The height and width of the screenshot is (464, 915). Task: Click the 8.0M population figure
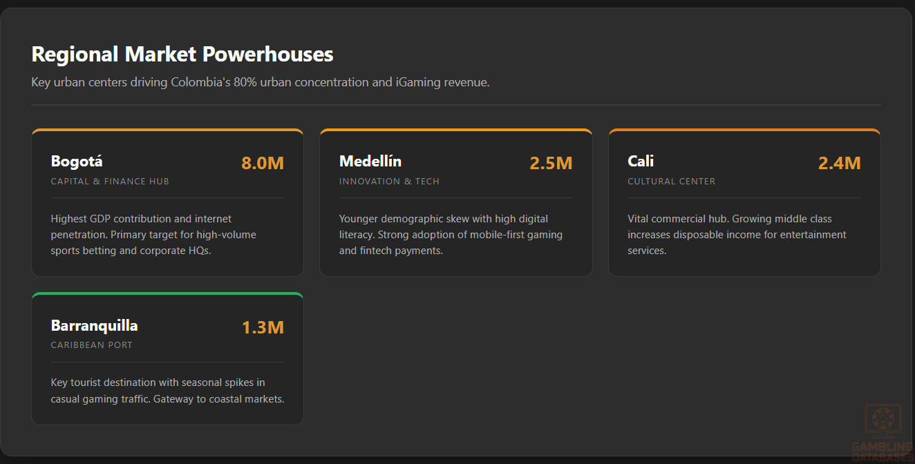pyautogui.click(x=263, y=164)
